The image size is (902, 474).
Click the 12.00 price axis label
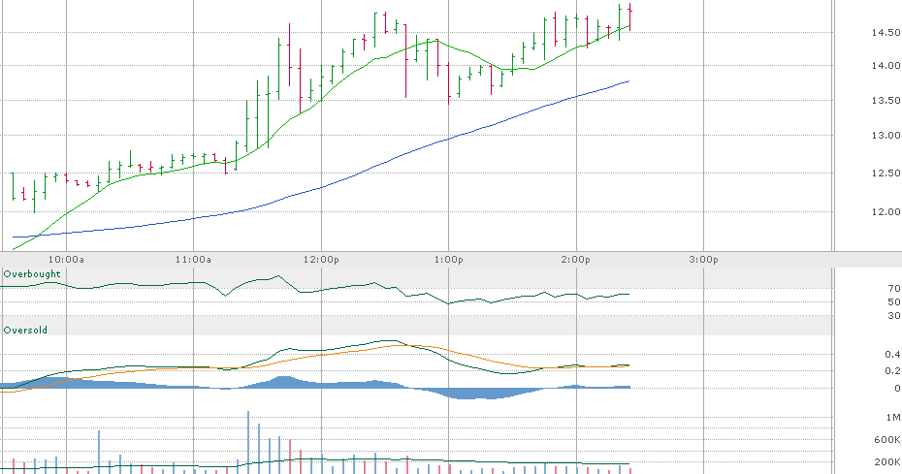pyautogui.click(x=886, y=212)
